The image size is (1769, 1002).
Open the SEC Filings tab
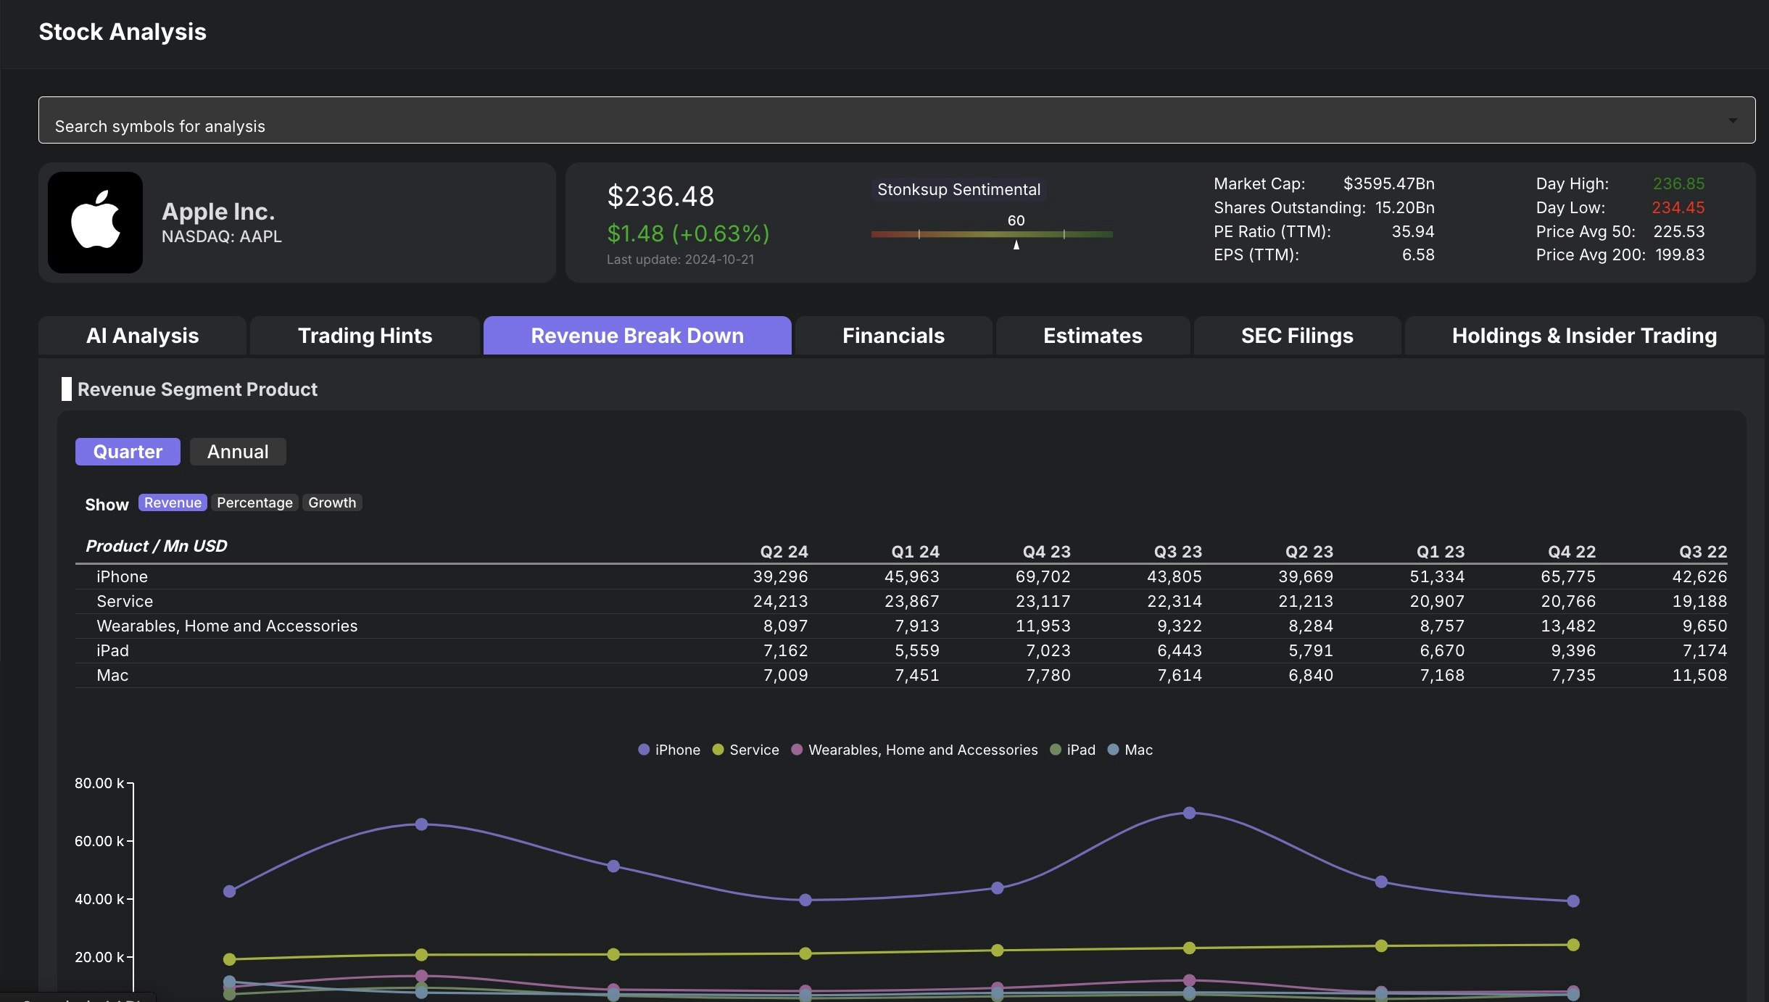coord(1296,336)
